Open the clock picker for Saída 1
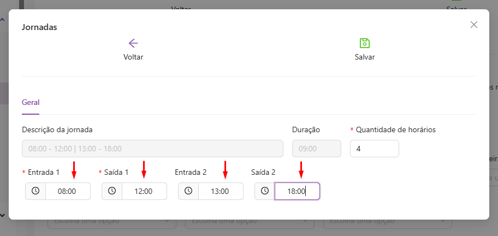 coord(112,191)
